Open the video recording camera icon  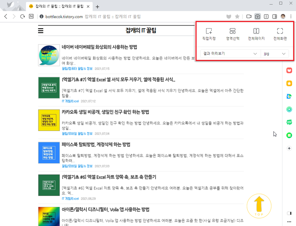coord(249,17)
